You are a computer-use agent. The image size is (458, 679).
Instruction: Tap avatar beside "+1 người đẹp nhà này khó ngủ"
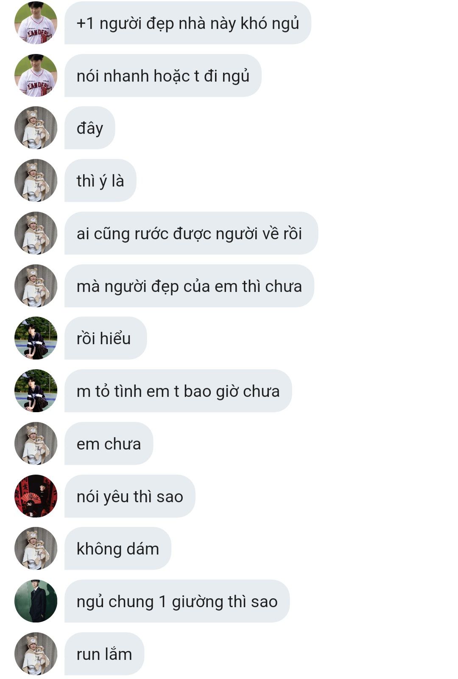(x=36, y=23)
